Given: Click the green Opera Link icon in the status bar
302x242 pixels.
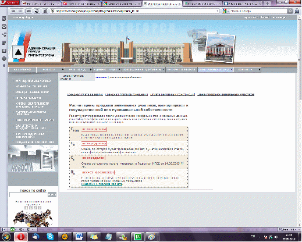Looking at the screenshot, I should coord(12,229).
